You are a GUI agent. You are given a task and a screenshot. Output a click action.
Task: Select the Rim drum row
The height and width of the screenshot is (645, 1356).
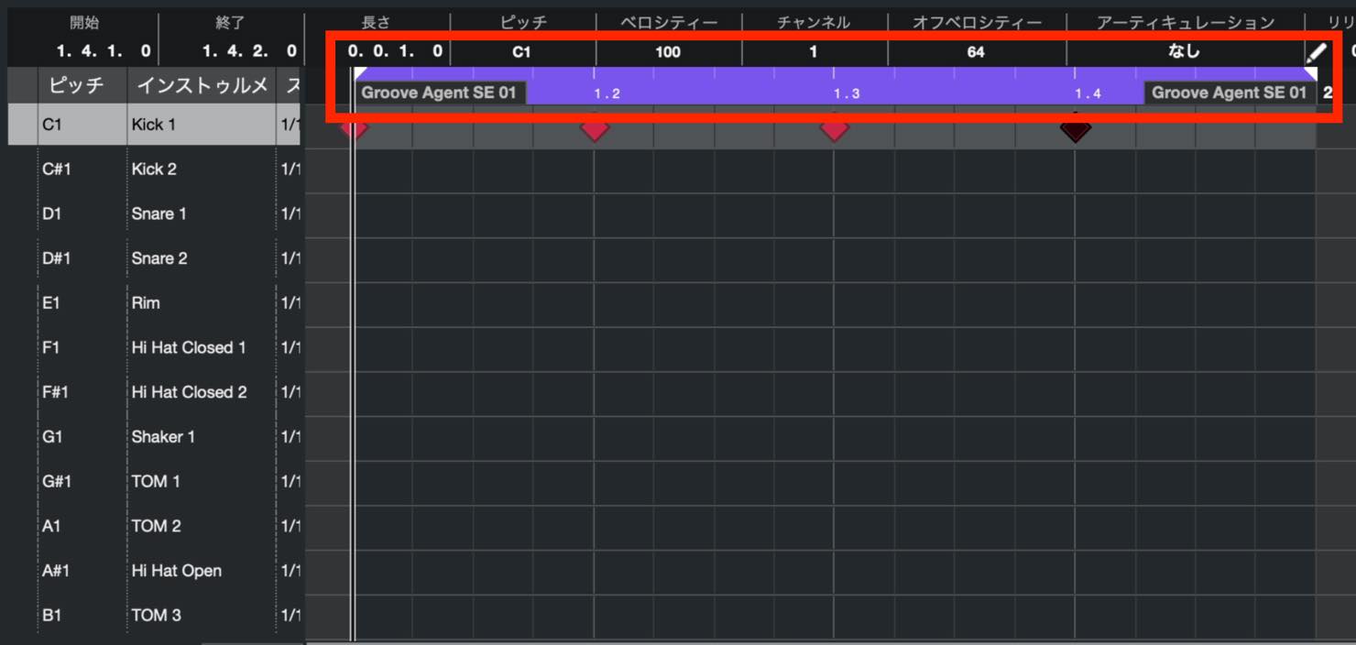tap(156, 302)
